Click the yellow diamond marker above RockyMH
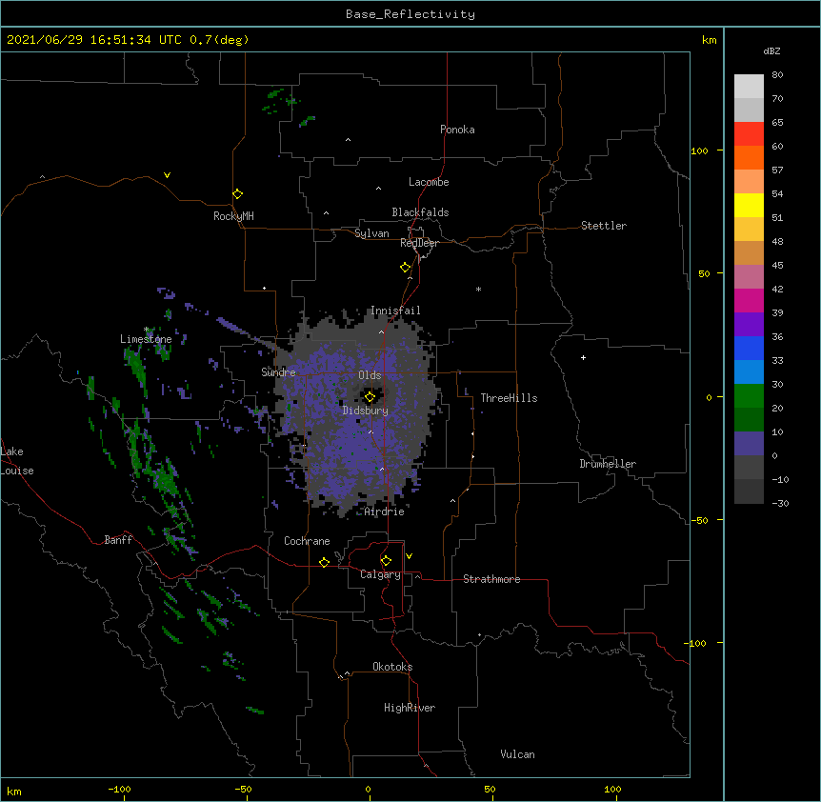The height and width of the screenshot is (802, 821). (x=237, y=194)
